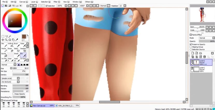215x110 pixels.
Task: Click the brown foreground color swatch
Action: [24, 36]
